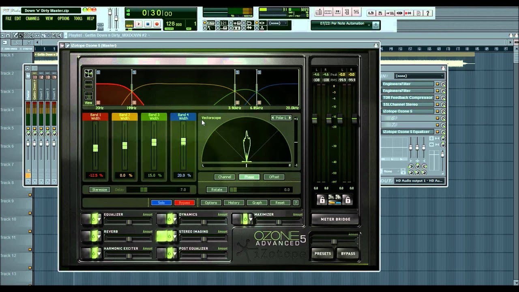Toggle the Post Equalizer power switch
The width and height of the screenshot is (519, 292).
point(169,253)
